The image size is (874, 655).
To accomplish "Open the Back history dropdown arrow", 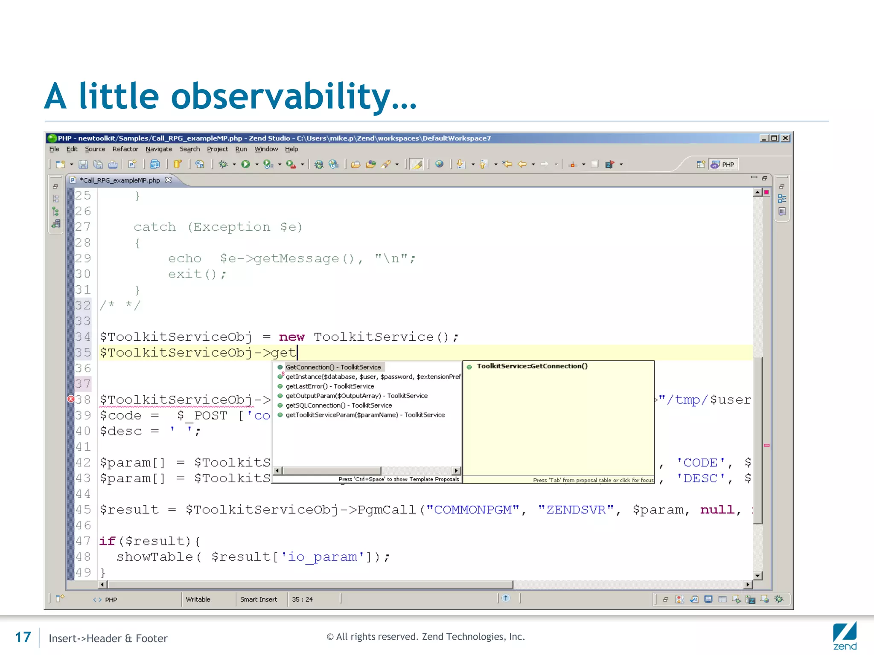I will (533, 165).
